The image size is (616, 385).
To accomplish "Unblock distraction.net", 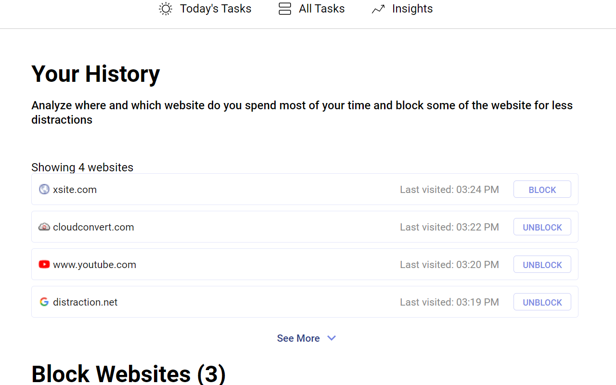I will pyautogui.click(x=542, y=302).
